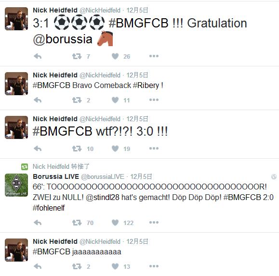Viewport: 279px width, 276px height.
Task: Retweet the #BMGFCB jaaaaaaaaaaa tweet
Action: coord(77,266)
